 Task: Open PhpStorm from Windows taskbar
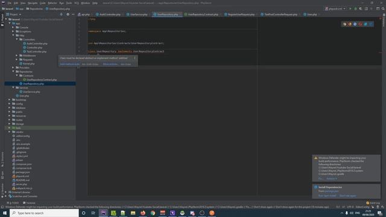[x=103, y=213]
